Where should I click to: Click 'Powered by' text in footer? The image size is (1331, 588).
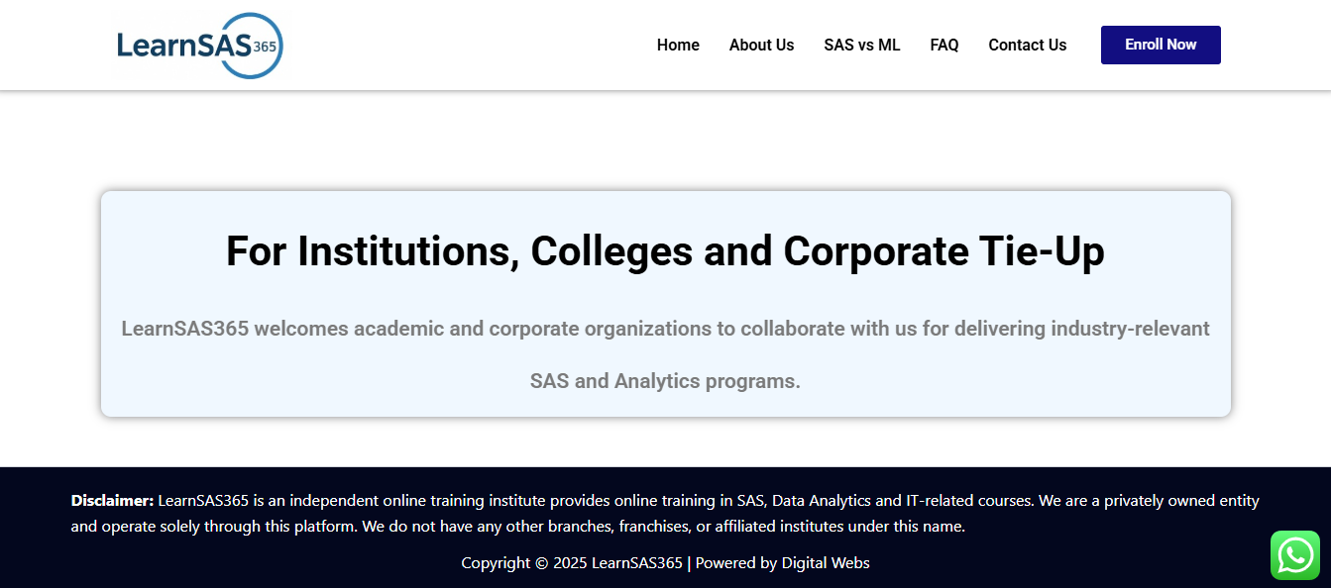735,563
